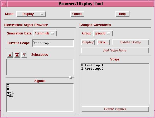Select signal I in Signals list

tap(8, 85)
